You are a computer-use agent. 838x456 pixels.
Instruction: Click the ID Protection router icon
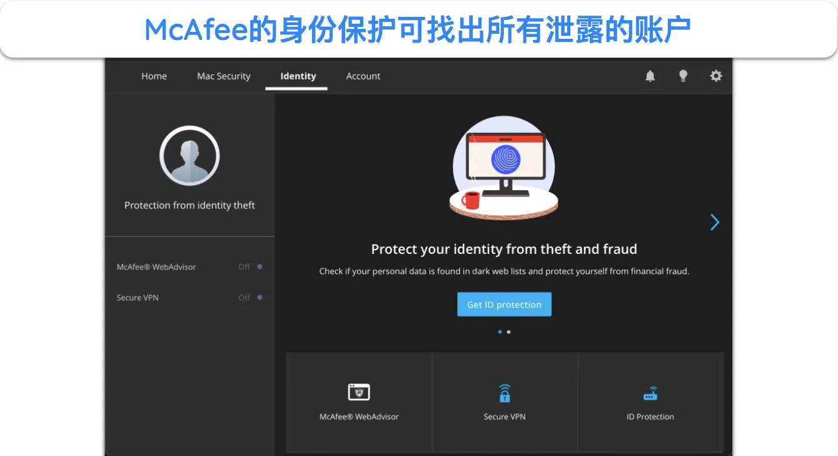tap(650, 394)
